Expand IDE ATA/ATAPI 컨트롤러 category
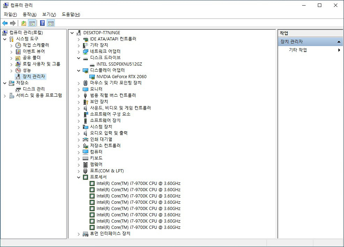Image resolution: width=344 pixels, height=247 pixels. (x=79, y=39)
